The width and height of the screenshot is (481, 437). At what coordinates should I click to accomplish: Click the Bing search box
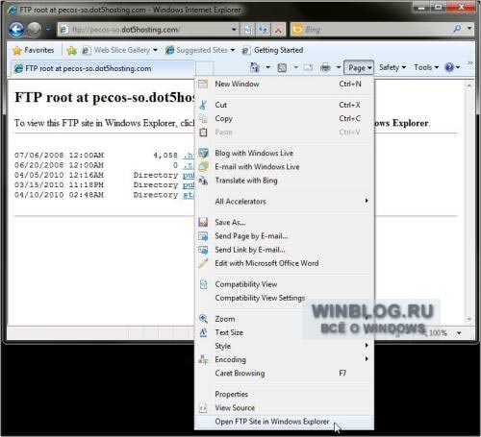[x=372, y=30]
